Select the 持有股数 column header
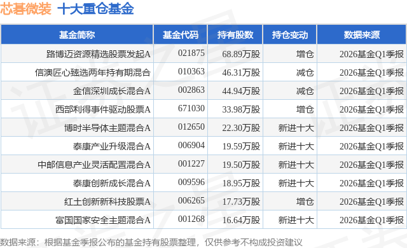Image resolution: width=407 pixels, height=248 pixels. (235, 35)
